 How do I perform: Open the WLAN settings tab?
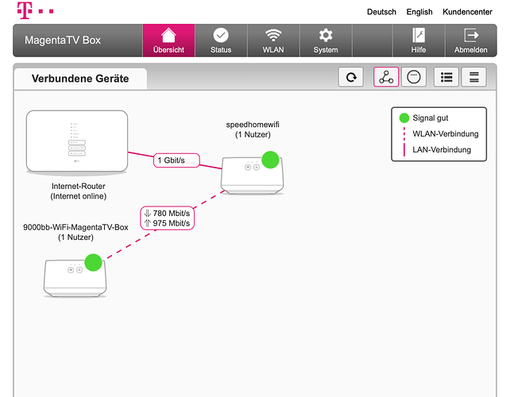(x=273, y=40)
